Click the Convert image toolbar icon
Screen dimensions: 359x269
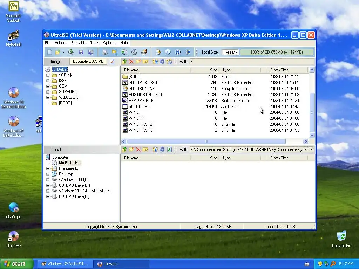coord(115,52)
